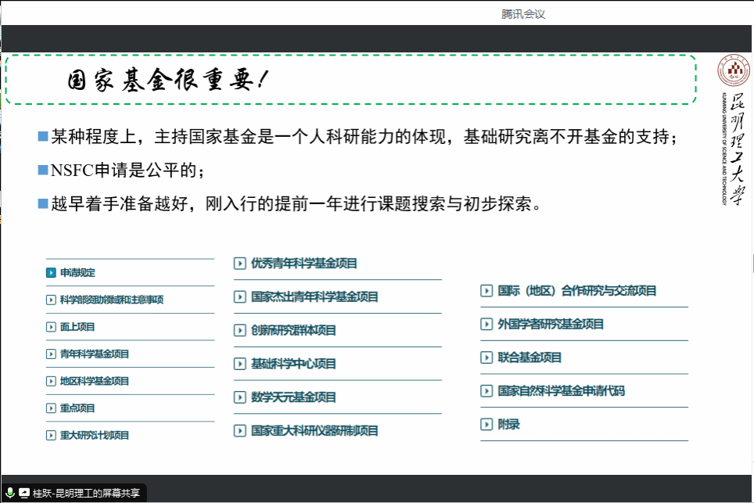Click the 国家自然科学基金申请代码 link
The image size is (754, 503).
coord(561,391)
